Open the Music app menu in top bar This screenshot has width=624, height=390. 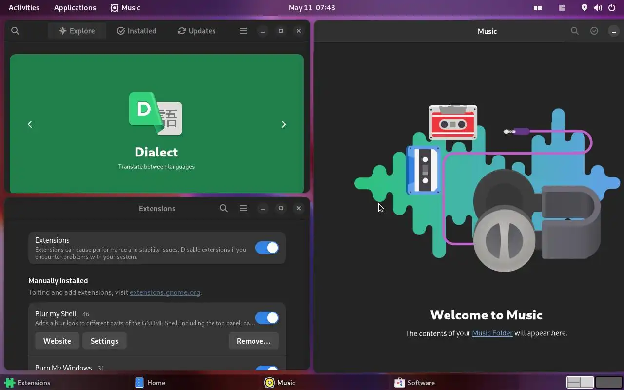pyautogui.click(x=125, y=7)
